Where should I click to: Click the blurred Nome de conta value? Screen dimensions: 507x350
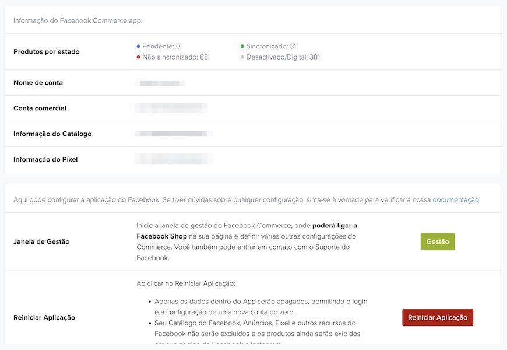[x=160, y=83]
